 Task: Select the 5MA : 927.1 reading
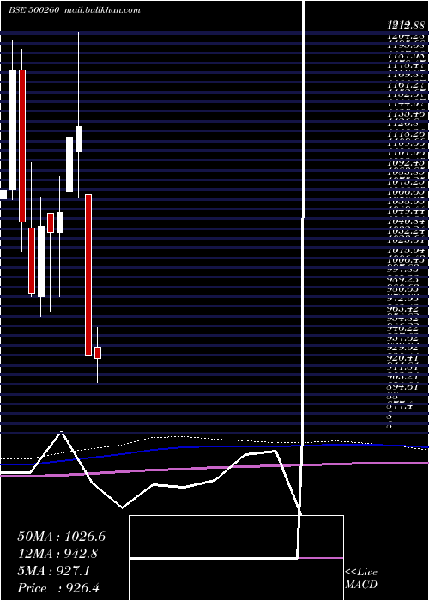pyautogui.click(x=53, y=571)
